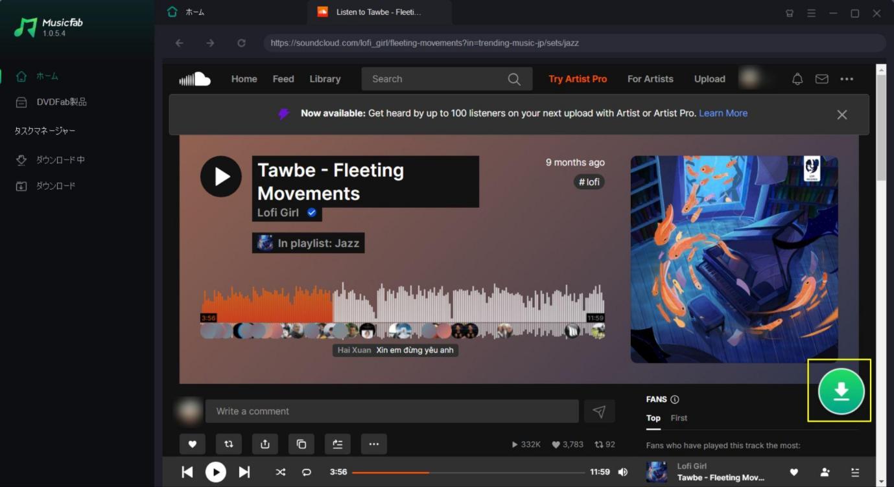Image resolution: width=894 pixels, height=487 pixels.
Task: Click the green download button
Action: coord(841,391)
